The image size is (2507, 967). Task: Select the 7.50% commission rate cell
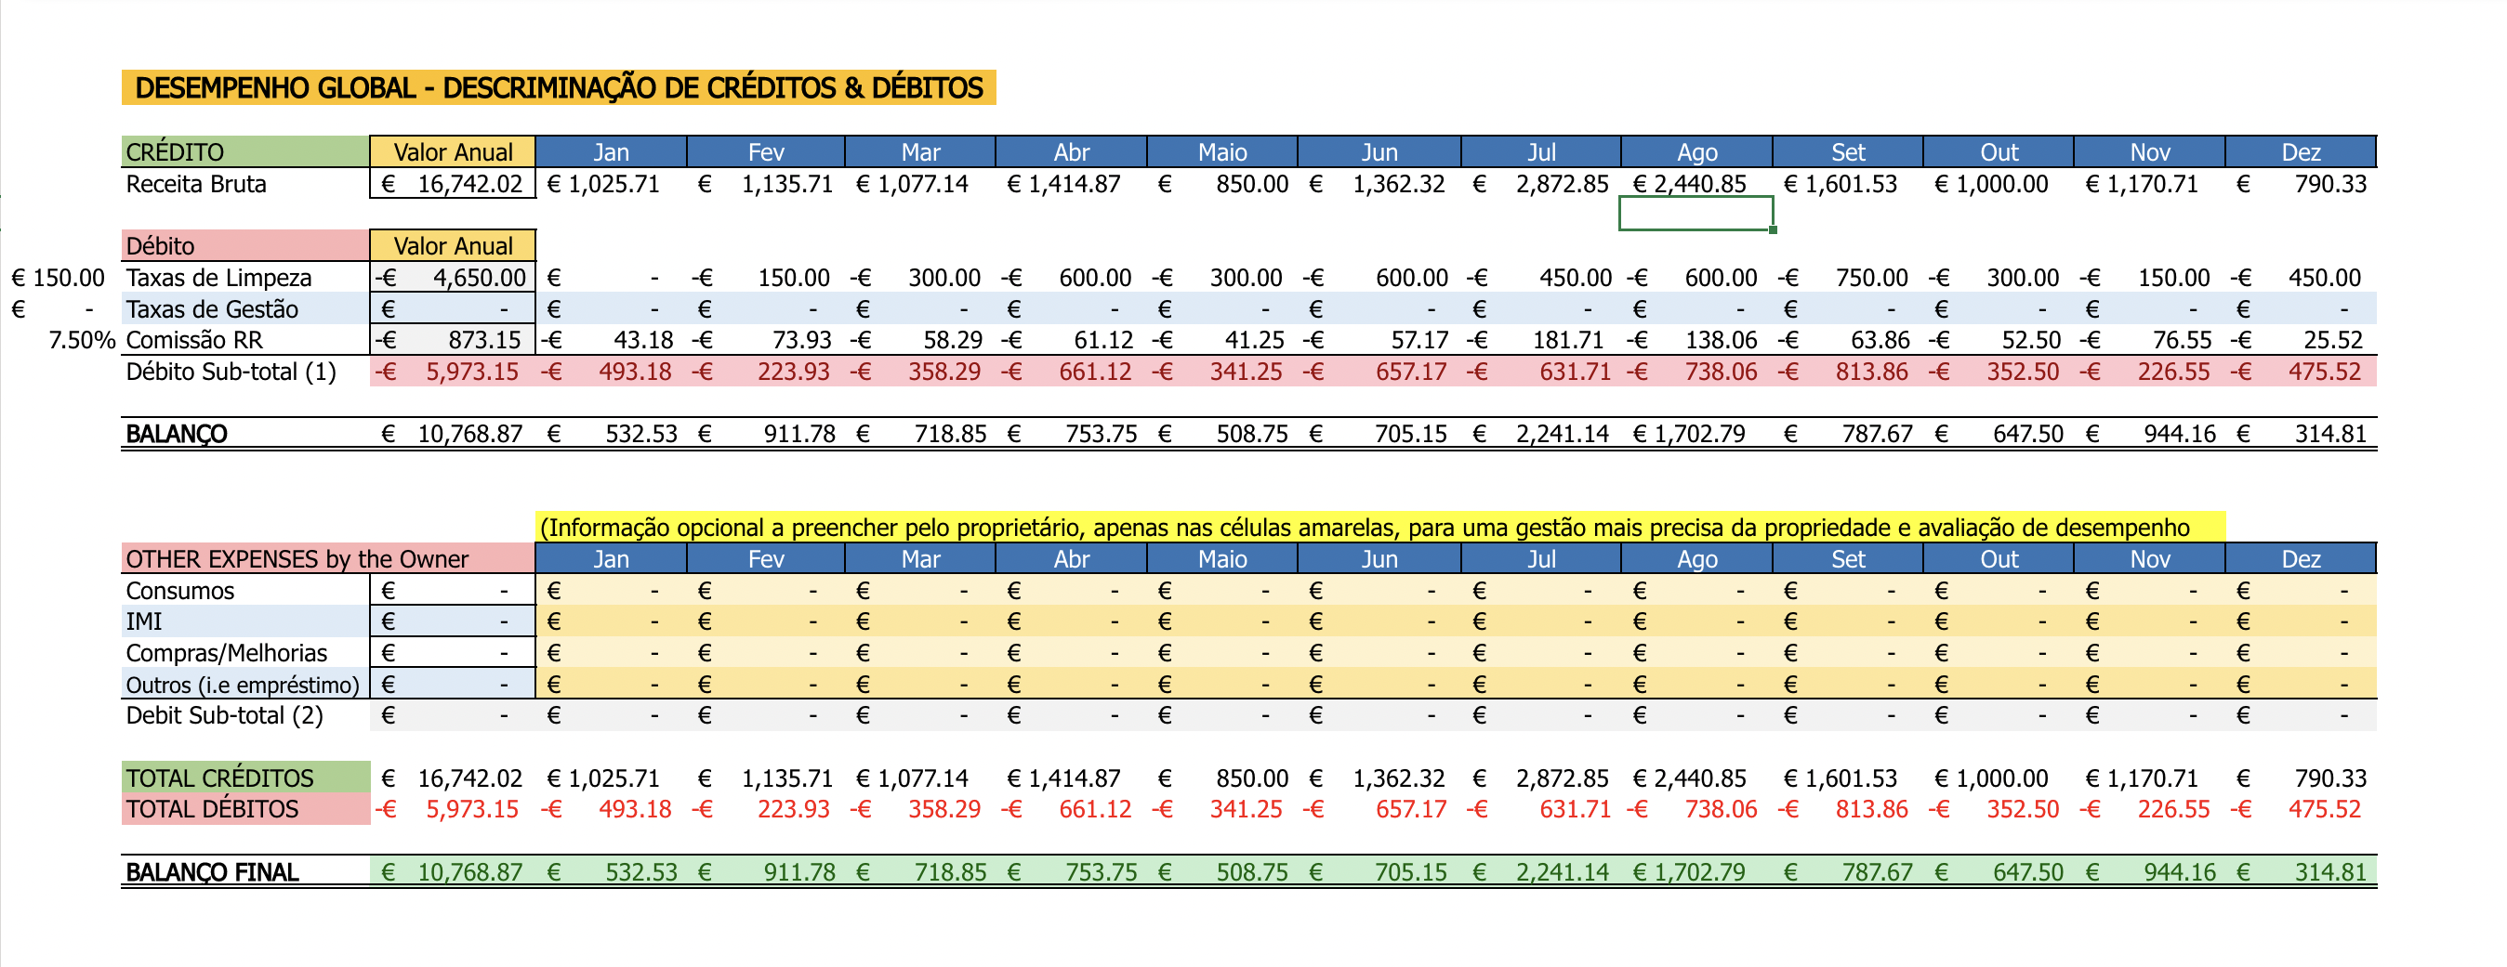82,341
